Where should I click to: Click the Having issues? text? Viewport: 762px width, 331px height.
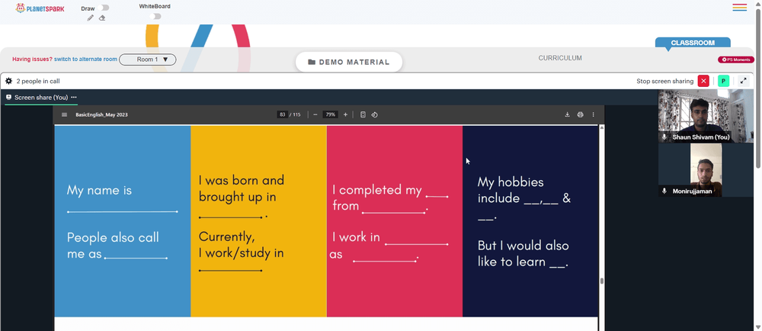point(32,59)
